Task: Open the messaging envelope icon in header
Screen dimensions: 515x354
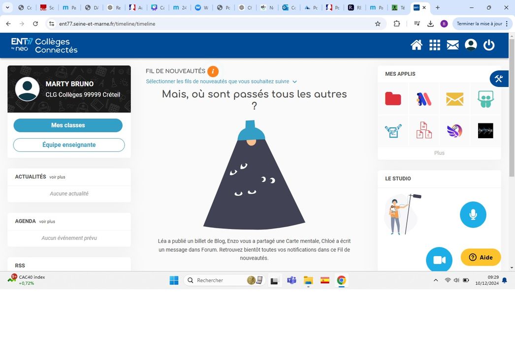Action: 452,45
